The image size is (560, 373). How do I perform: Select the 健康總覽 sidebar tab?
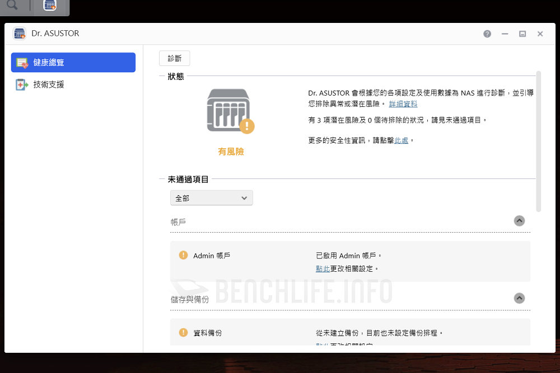(73, 63)
